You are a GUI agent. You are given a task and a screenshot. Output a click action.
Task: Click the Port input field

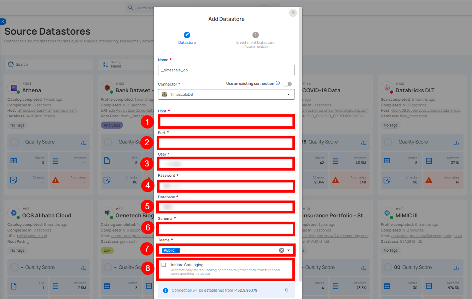(226, 143)
